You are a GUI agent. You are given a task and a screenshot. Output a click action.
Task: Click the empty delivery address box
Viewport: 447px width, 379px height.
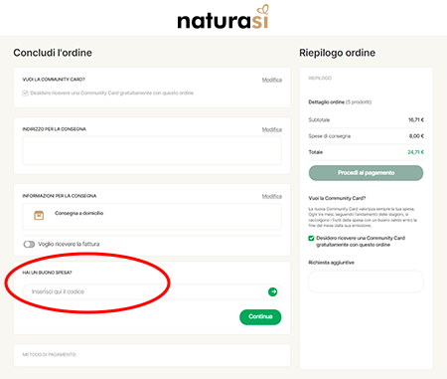[152, 150]
